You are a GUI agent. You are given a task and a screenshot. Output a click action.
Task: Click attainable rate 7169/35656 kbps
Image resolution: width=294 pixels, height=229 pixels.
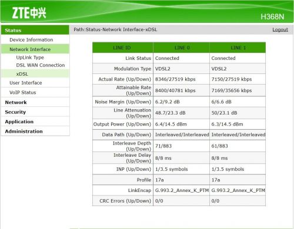coord(232,90)
